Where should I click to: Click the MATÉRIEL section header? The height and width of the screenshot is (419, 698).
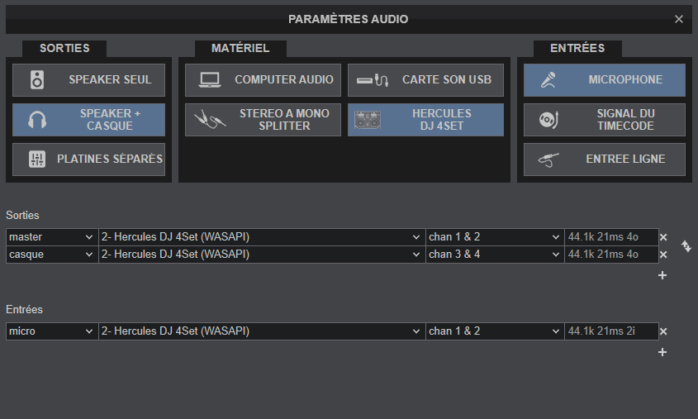pos(240,48)
